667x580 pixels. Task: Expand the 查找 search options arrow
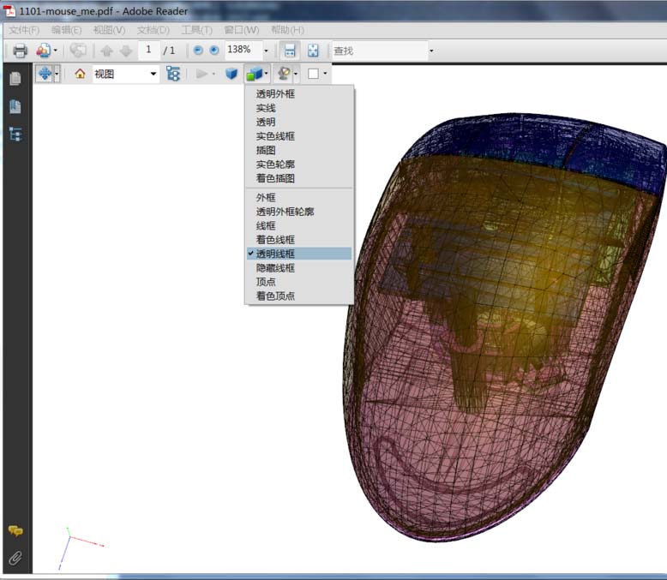(x=431, y=51)
